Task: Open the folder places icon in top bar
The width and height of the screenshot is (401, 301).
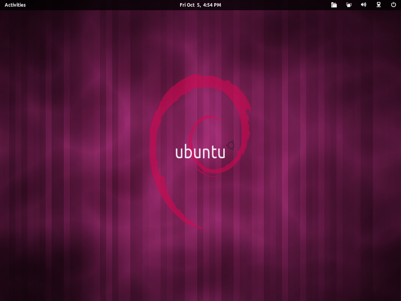Action: (x=334, y=5)
